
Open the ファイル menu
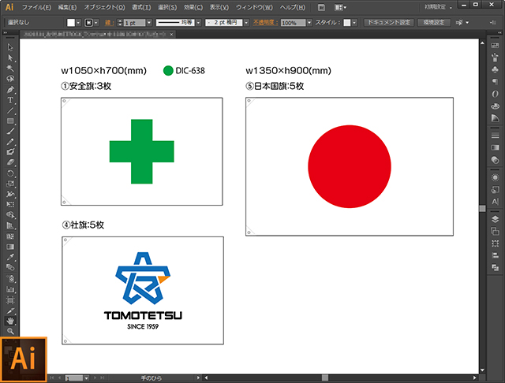[36, 7]
